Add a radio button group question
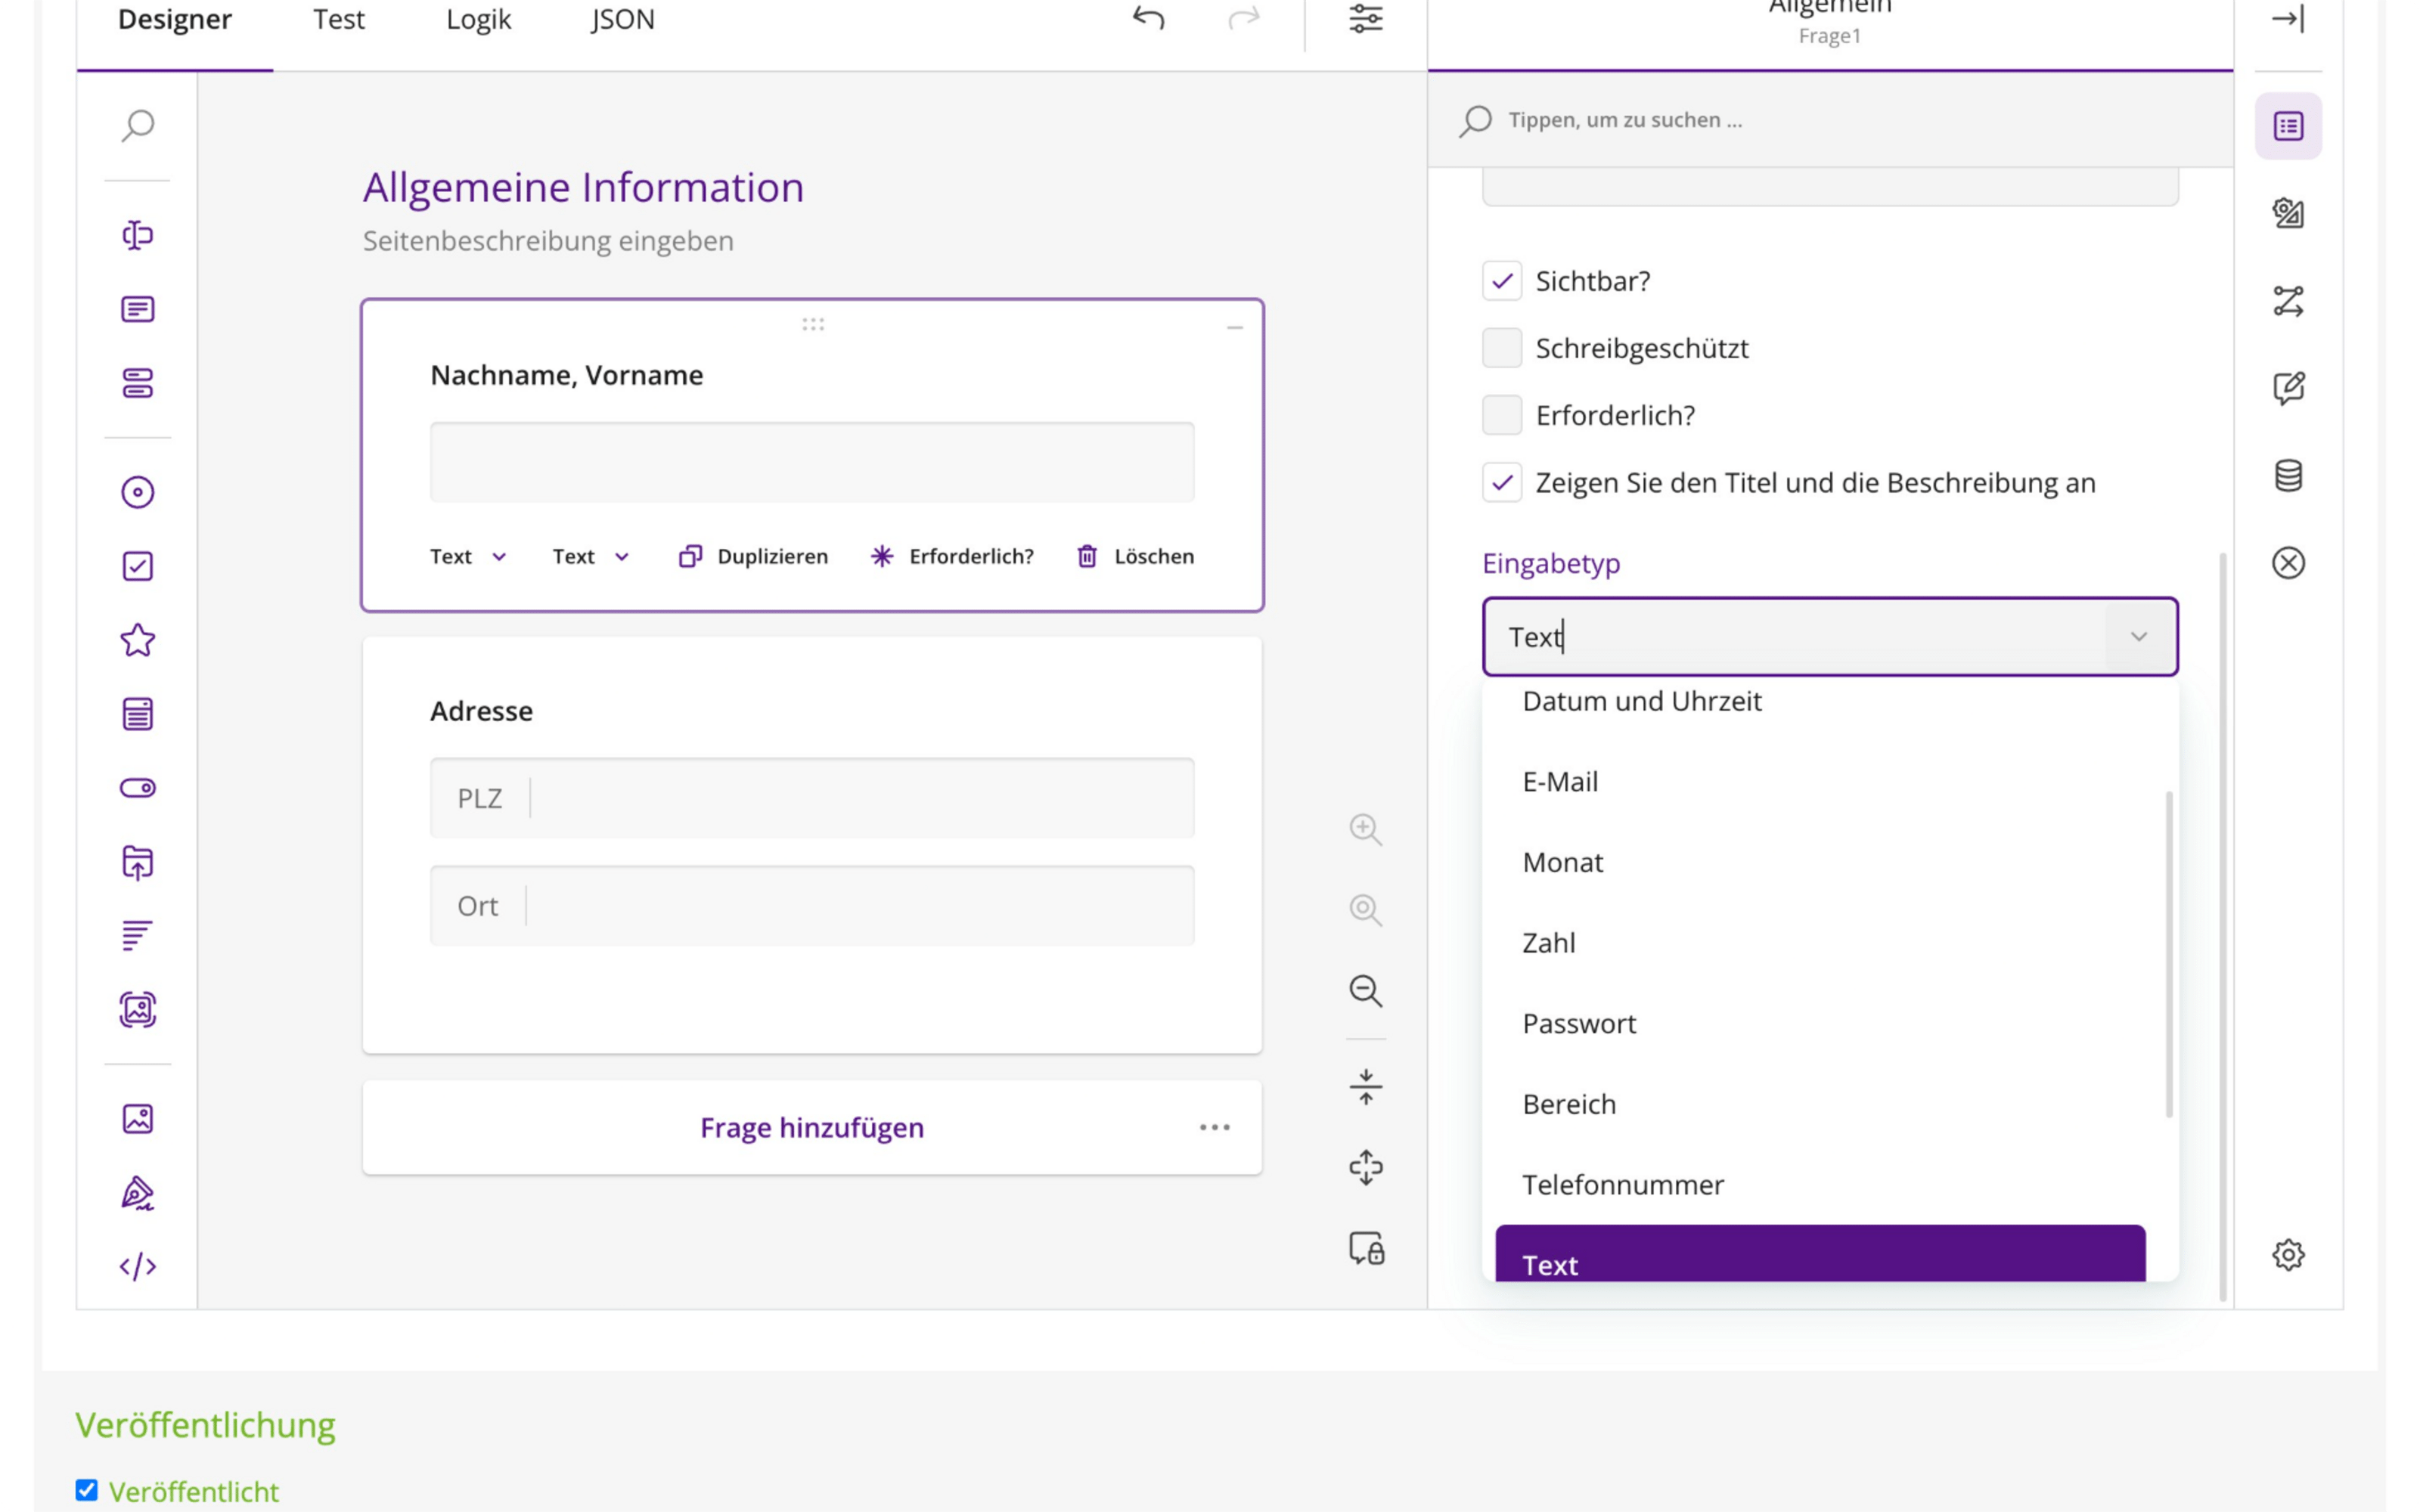 tap(138, 492)
